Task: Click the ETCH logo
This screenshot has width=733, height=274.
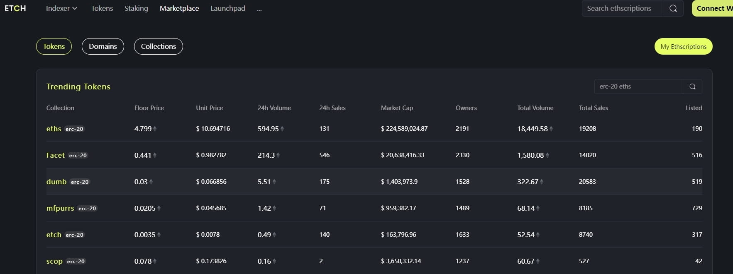Action: point(15,8)
